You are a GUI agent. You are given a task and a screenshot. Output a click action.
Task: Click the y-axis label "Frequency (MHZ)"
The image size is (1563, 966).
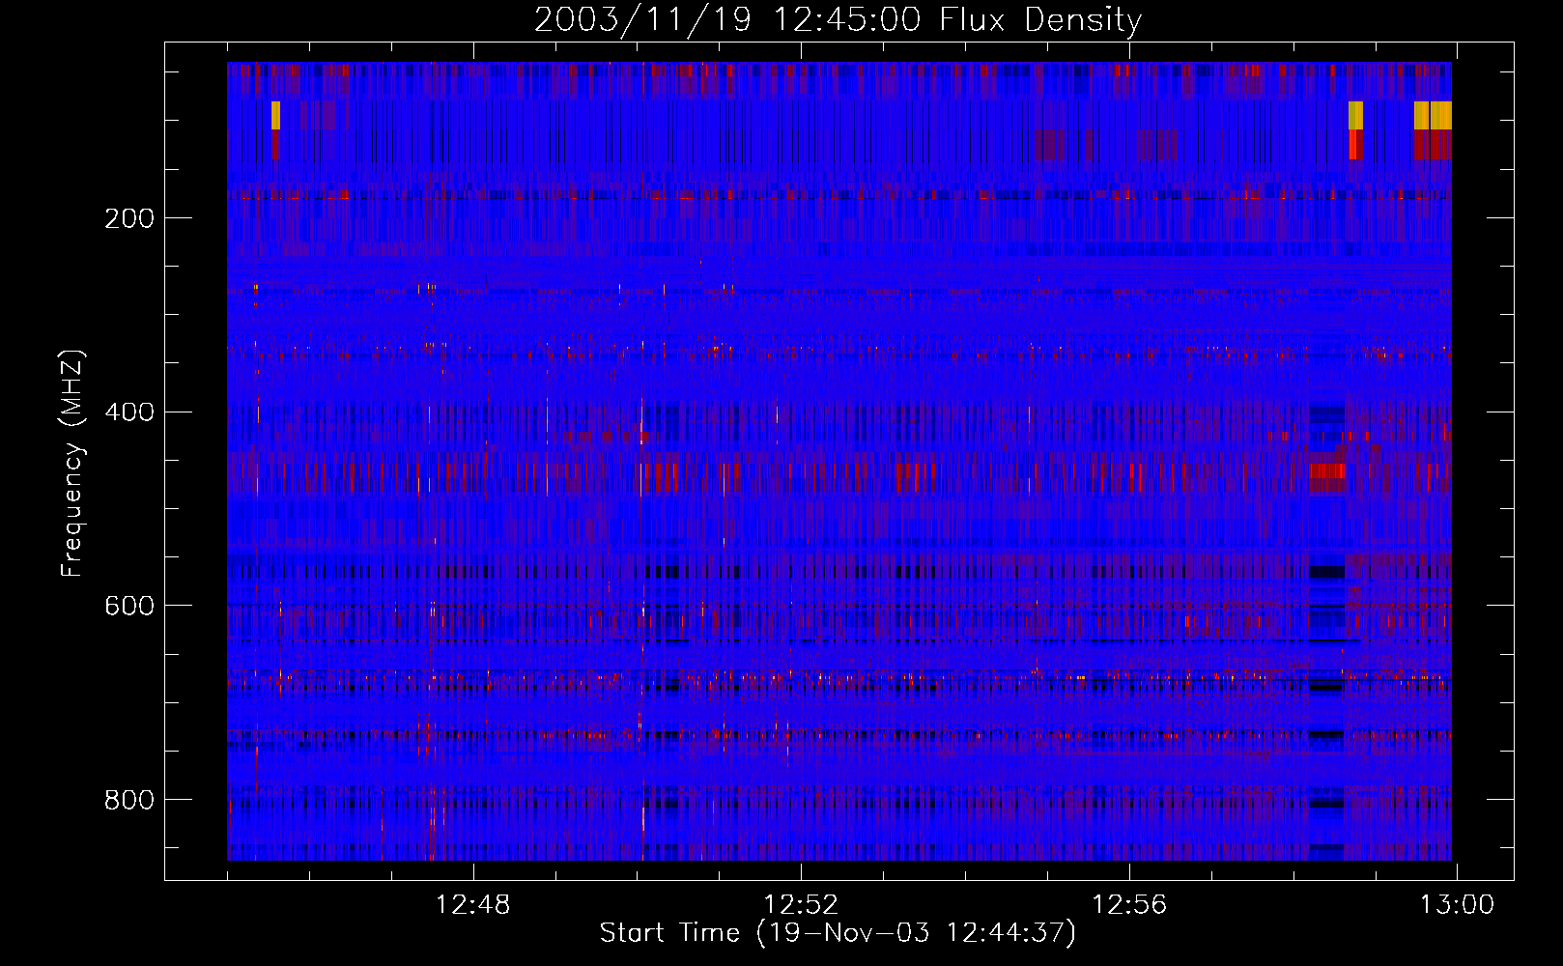(x=71, y=463)
